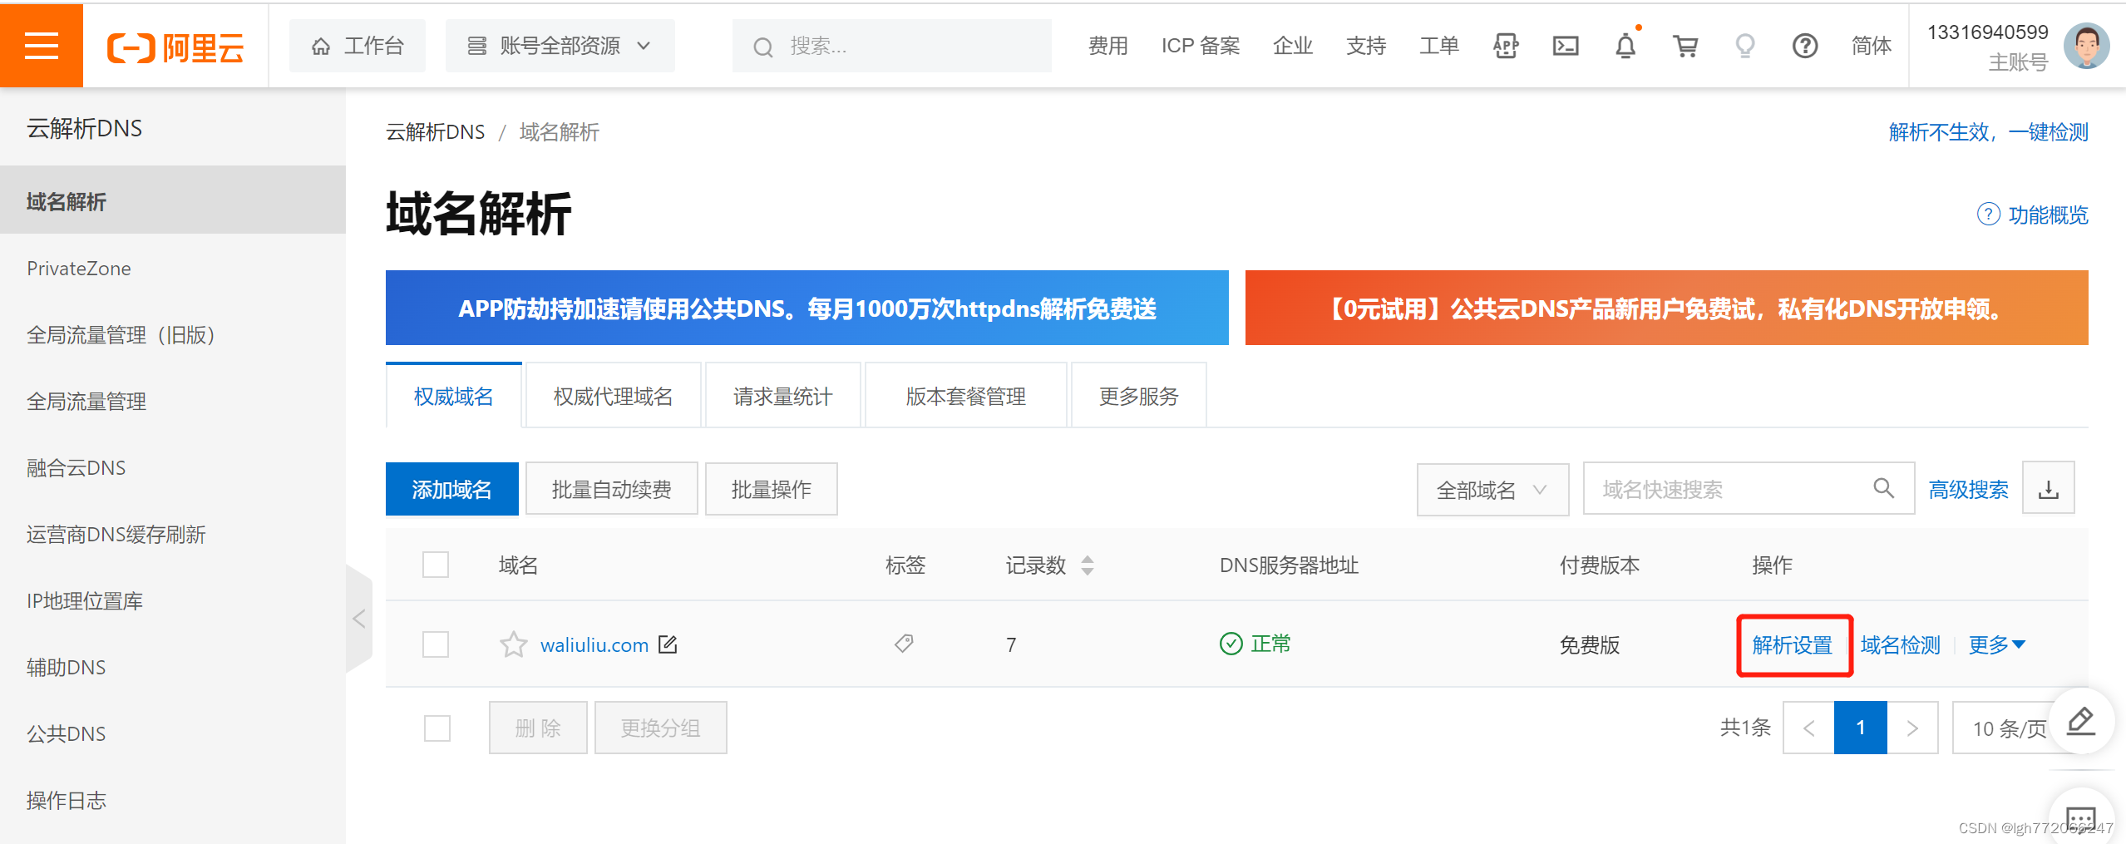Launch Cloud Shell terminal icon
Viewport: 2126px width, 844px height.
pos(1566,46)
